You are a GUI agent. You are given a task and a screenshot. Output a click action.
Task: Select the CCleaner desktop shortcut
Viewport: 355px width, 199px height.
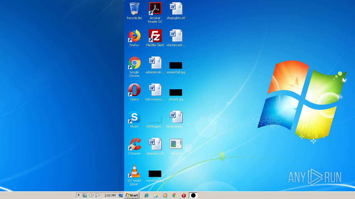134,146
